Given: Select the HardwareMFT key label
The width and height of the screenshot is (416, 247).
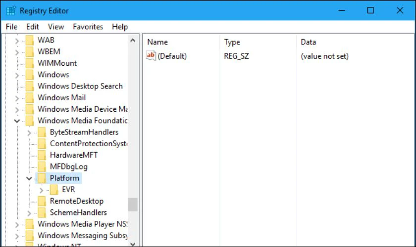Looking at the screenshot, I should click(74, 155).
